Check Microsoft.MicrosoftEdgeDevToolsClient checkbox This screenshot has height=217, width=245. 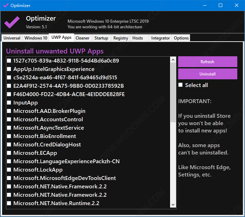point(9,178)
